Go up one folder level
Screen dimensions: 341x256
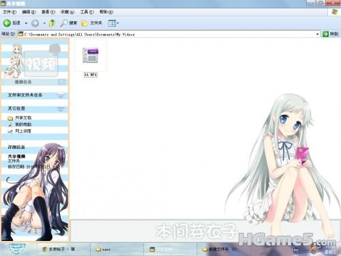click(x=52, y=23)
